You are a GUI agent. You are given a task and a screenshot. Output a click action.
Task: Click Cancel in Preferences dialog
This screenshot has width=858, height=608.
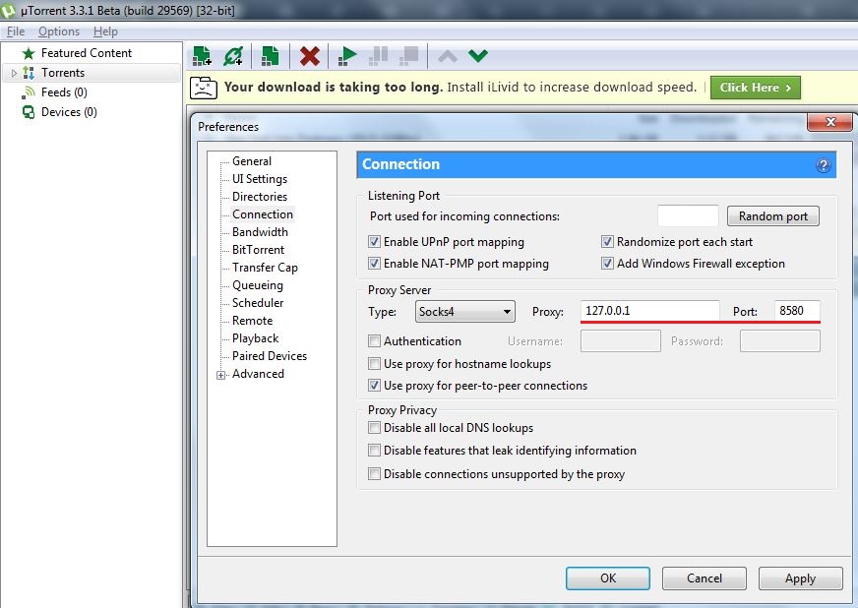click(705, 578)
